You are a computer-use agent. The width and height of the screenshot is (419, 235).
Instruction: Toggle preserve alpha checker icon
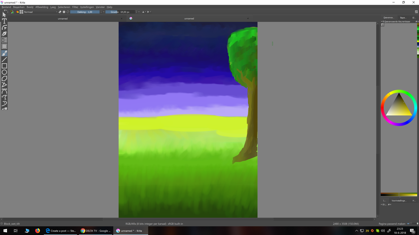[64, 12]
